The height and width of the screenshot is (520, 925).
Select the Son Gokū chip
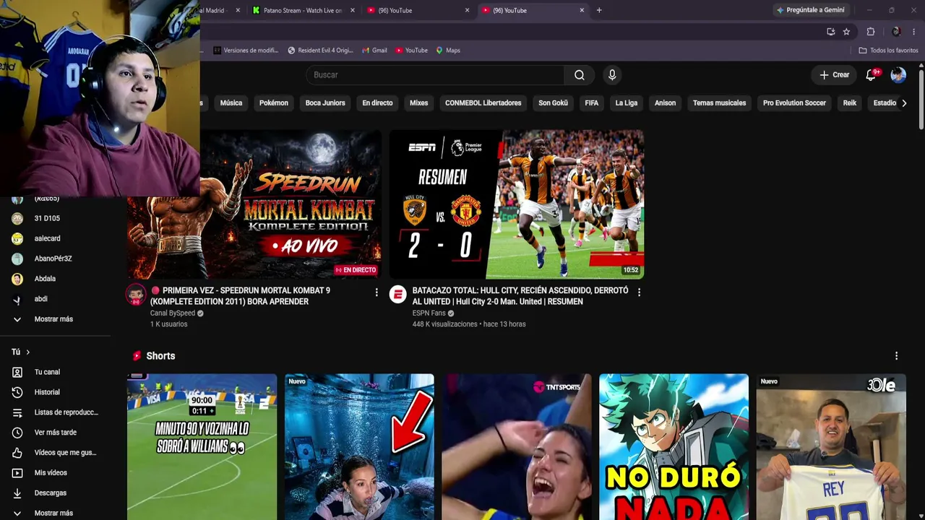click(553, 103)
